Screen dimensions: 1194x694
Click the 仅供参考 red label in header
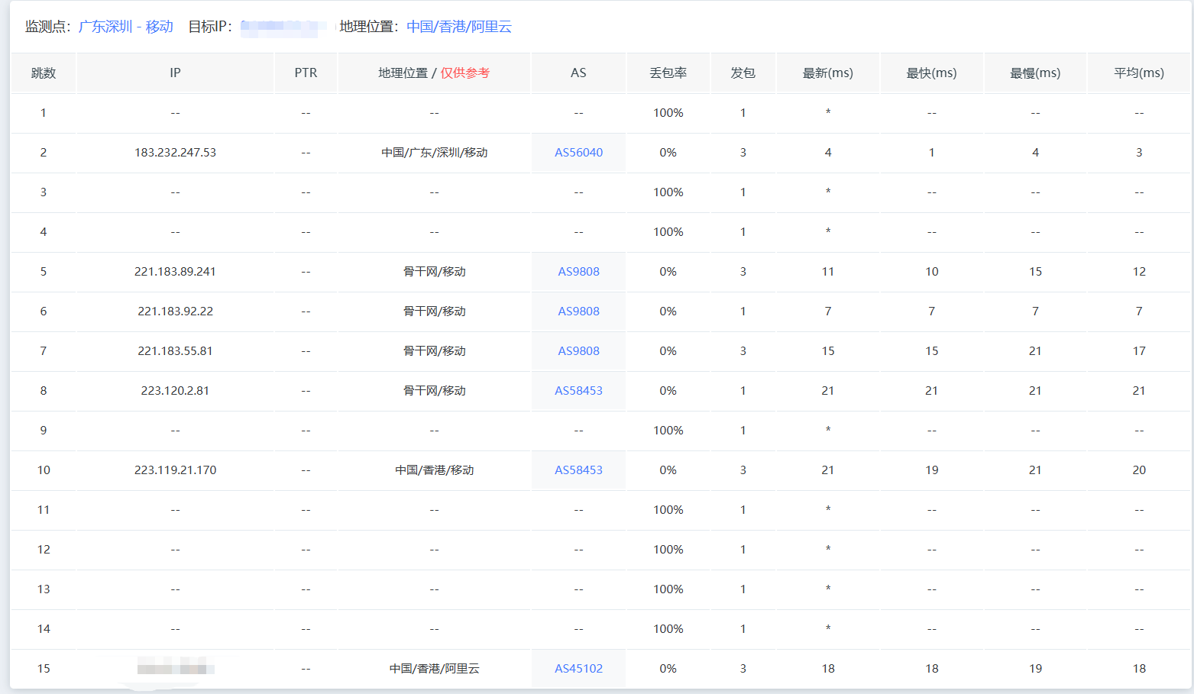[x=464, y=73]
